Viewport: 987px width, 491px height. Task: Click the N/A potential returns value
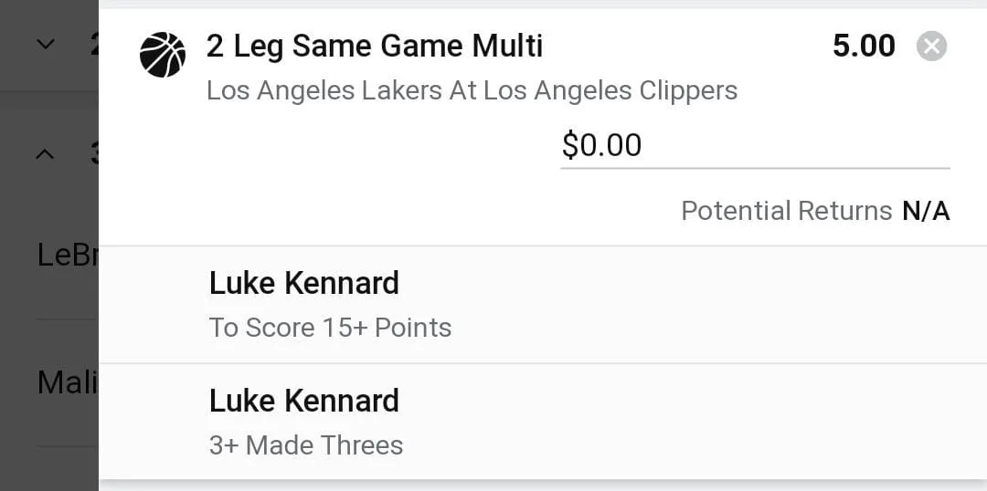pos(925,211)
